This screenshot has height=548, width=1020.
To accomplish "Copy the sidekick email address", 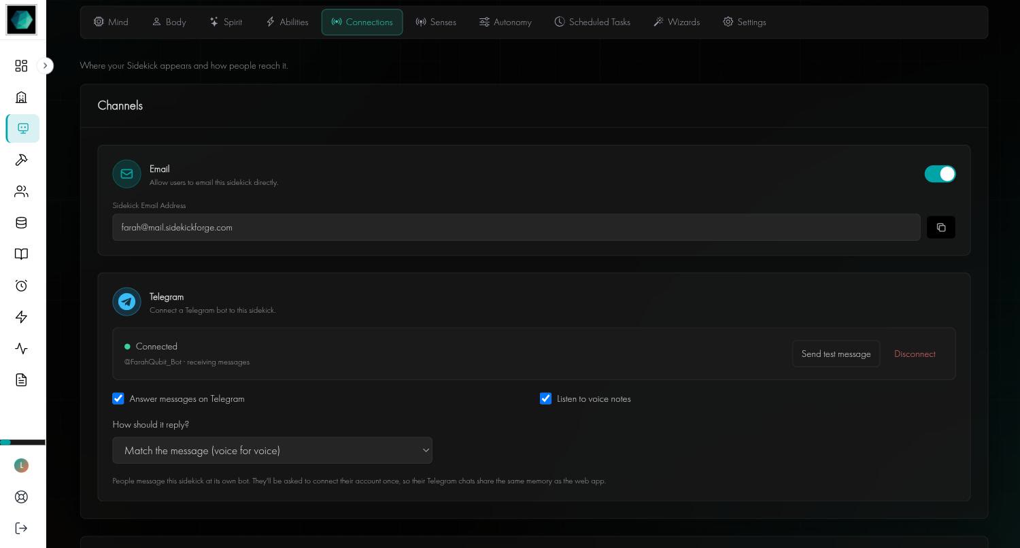I will [941, 227].
